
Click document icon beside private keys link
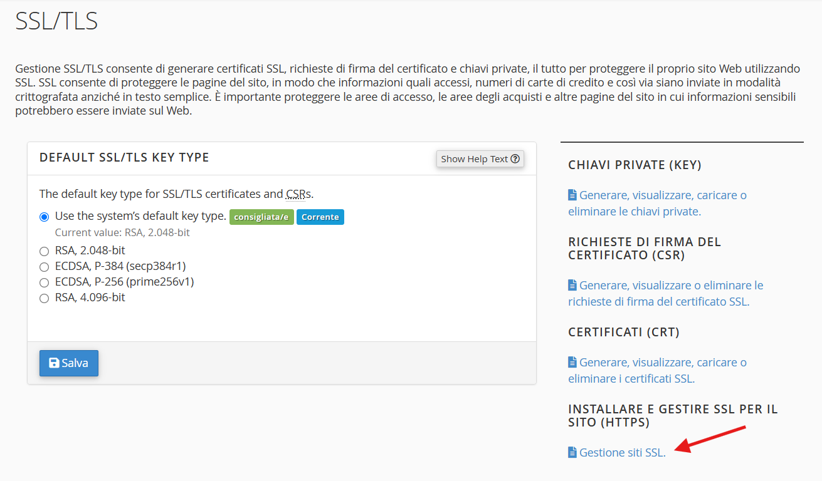tap(572, 195)
